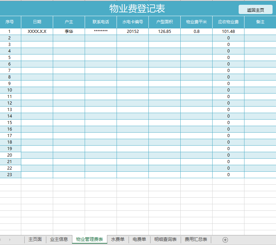The height and width of the screenshot is (245, 276).
Task: Select the 户主 column header
Action: pyautogui.click(x=68, y=22)
